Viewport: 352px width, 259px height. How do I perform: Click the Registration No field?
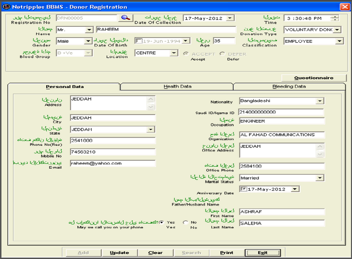pyautogui.click(x=87, y=18)
